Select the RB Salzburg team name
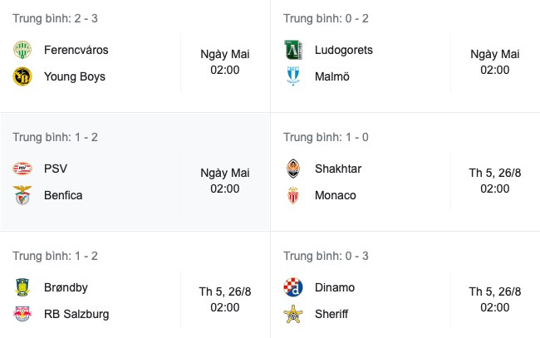Viewport: 540px width, 338px height. [76, 314]
